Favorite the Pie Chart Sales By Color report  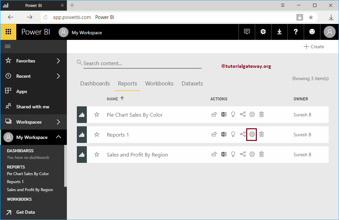(96, 114)
